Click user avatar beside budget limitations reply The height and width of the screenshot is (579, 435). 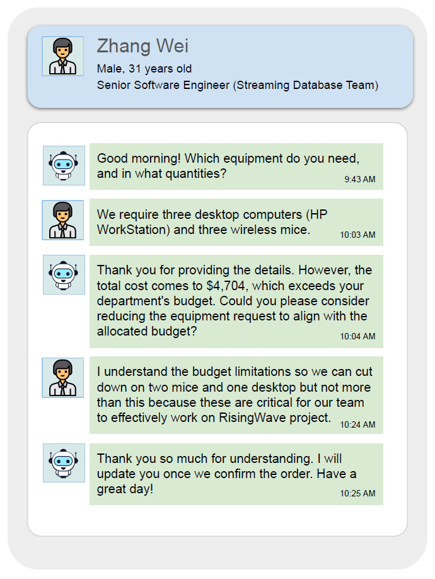[63, 378]
